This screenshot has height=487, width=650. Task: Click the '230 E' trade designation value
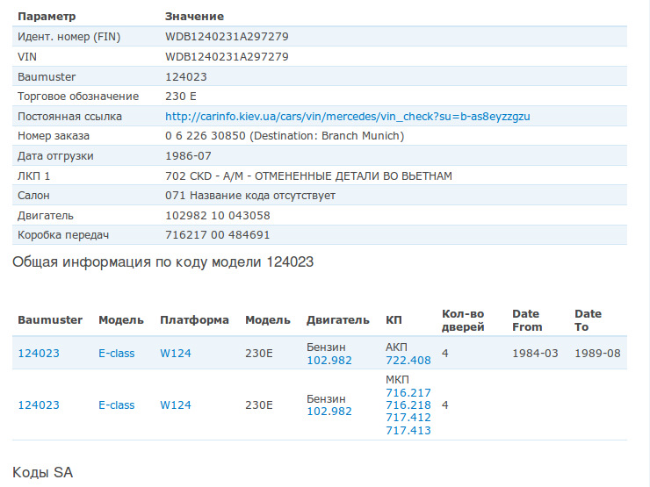click(x=181, y=96)
